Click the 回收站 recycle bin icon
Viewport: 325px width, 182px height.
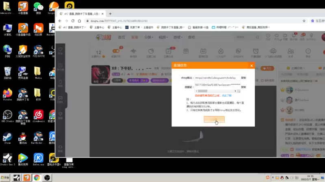click(x=7, y=73)
